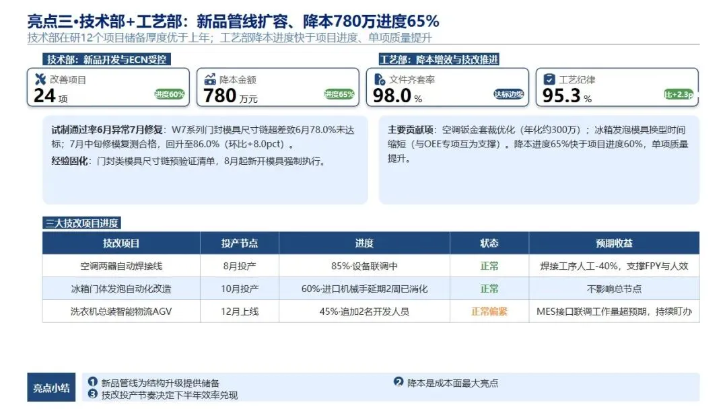Screen dimensions: 727x409
Task: Click the 技改项目 column header
Action: click(121, 243)
